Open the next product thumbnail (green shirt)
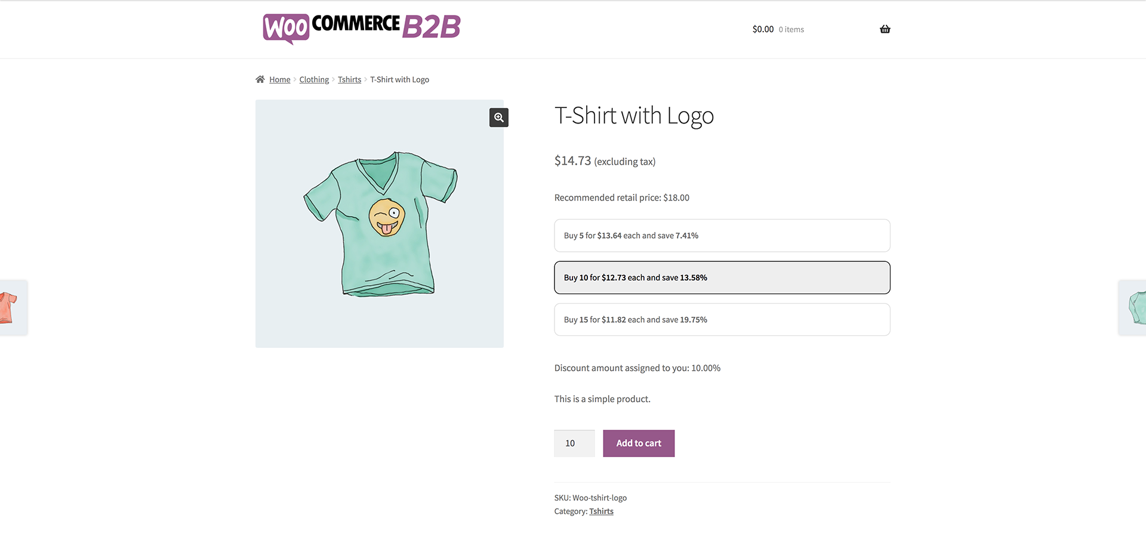This screenshot has width=1146, height=537. tap(1134, 307)
